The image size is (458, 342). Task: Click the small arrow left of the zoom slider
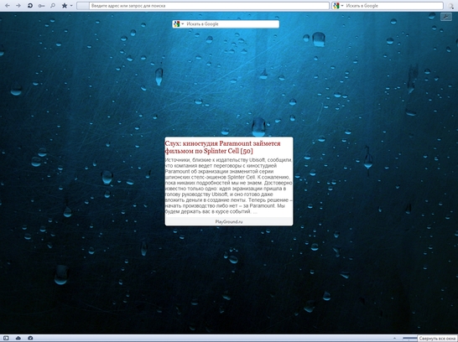394,338
